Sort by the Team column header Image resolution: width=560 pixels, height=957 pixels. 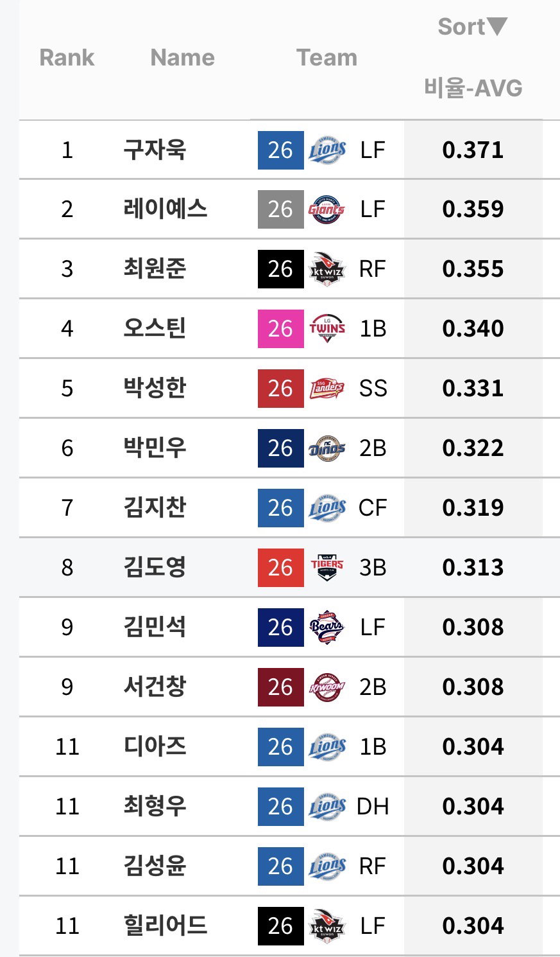(x=327, y=58)
